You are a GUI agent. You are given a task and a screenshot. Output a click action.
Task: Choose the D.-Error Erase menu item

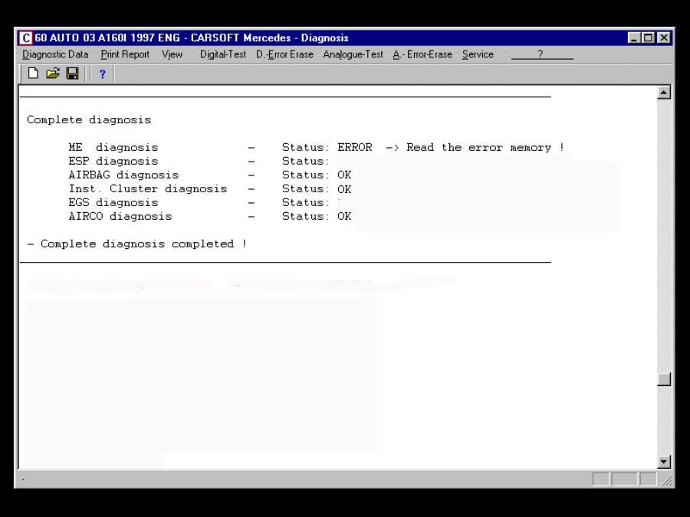(x=284, y=54)
